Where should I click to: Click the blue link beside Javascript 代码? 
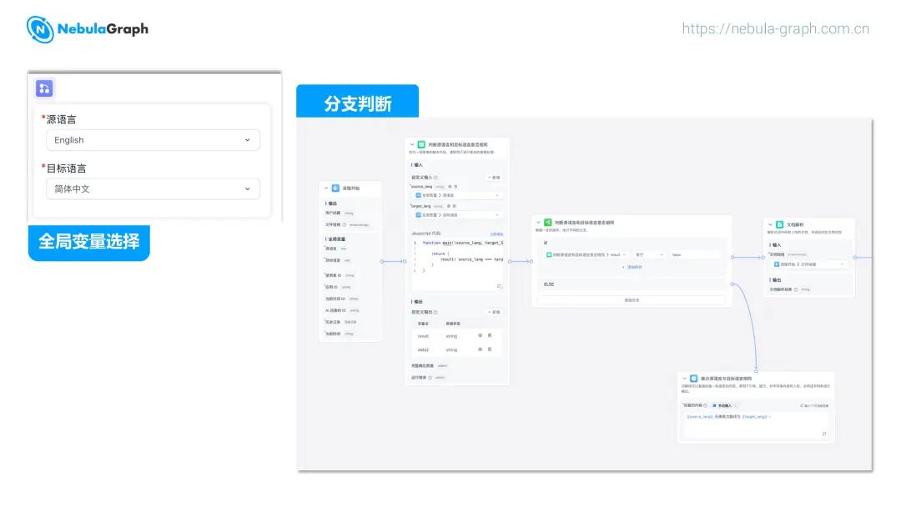click(x=496, y=234)
